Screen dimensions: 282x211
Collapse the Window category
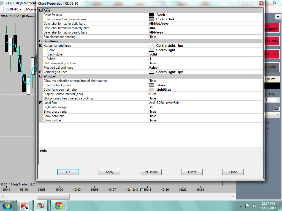[41, 76]
